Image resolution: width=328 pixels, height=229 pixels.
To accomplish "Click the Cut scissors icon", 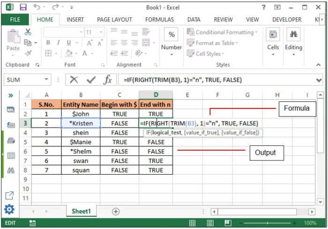I will coord(28,32).
